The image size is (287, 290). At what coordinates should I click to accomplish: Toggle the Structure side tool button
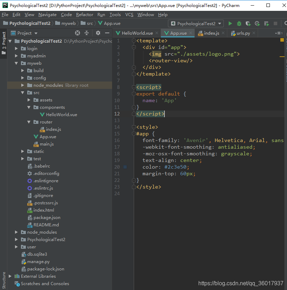coord(3,280)
